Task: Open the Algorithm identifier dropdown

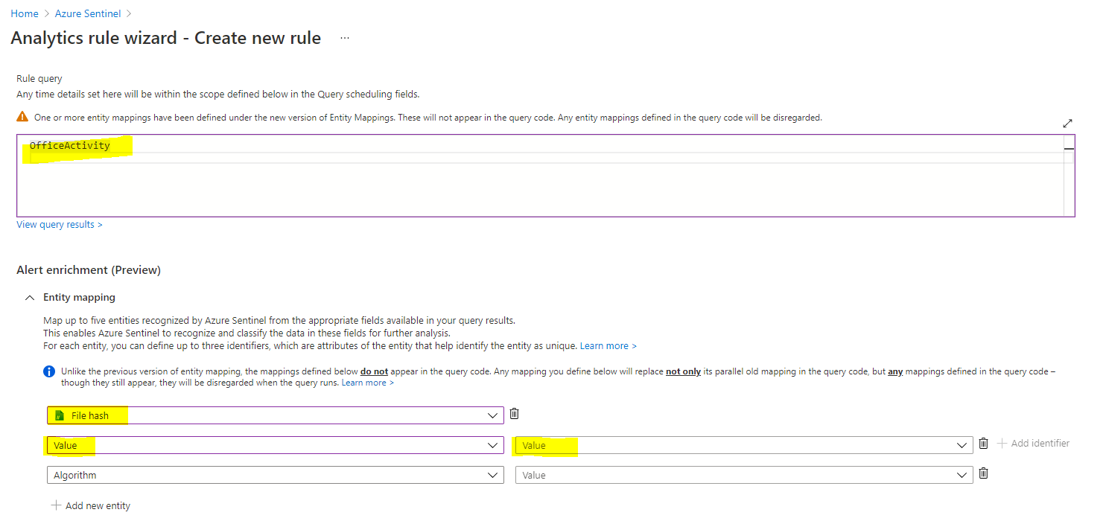Action: 492,474
